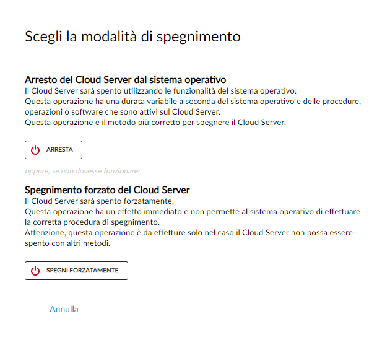Image resolution: width=390 pixels, height=340 pixels.
Task: Click the line starting 'Attenzione, questa operazione'
Action: pyautogui.click(x=189, y=232)
